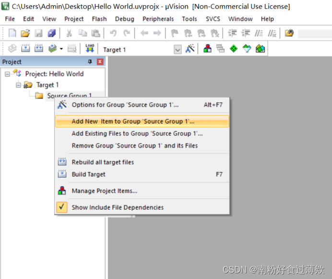Click the Indent selection icon

point(232,33)
